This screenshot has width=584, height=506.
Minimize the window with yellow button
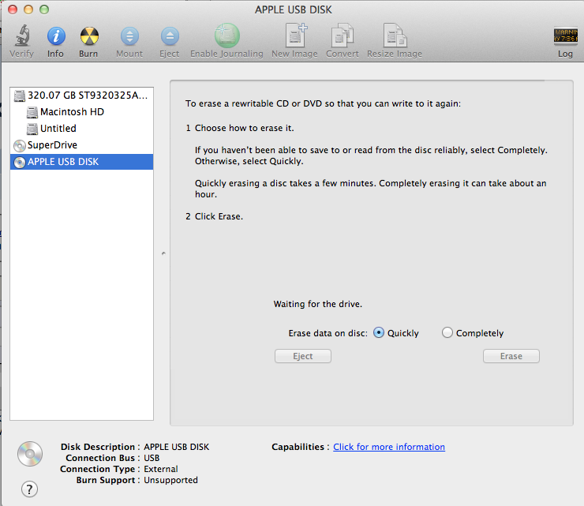tap(28, 9)
